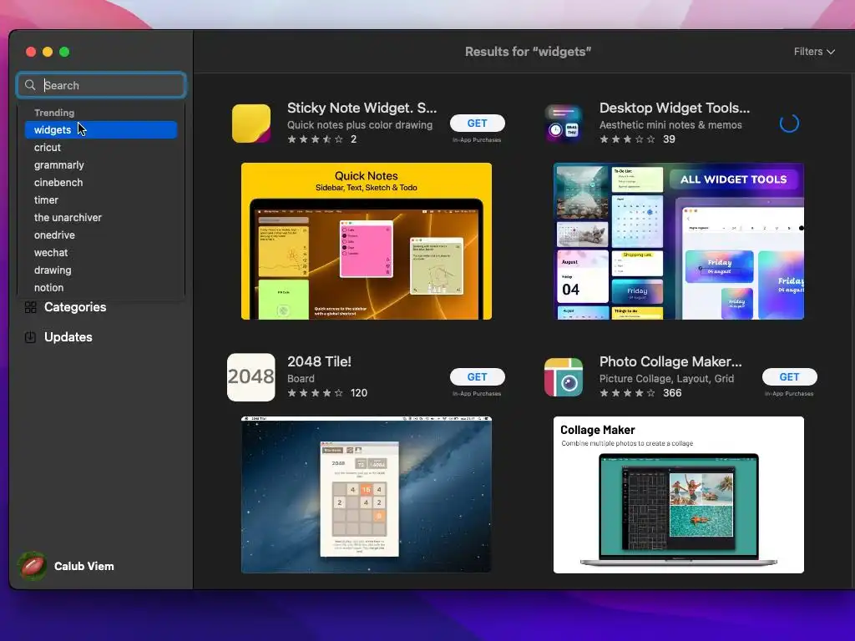Open the 2048 Tile game screenshot
The height and width of the screenshot is (641, 855).
[367, 495]
